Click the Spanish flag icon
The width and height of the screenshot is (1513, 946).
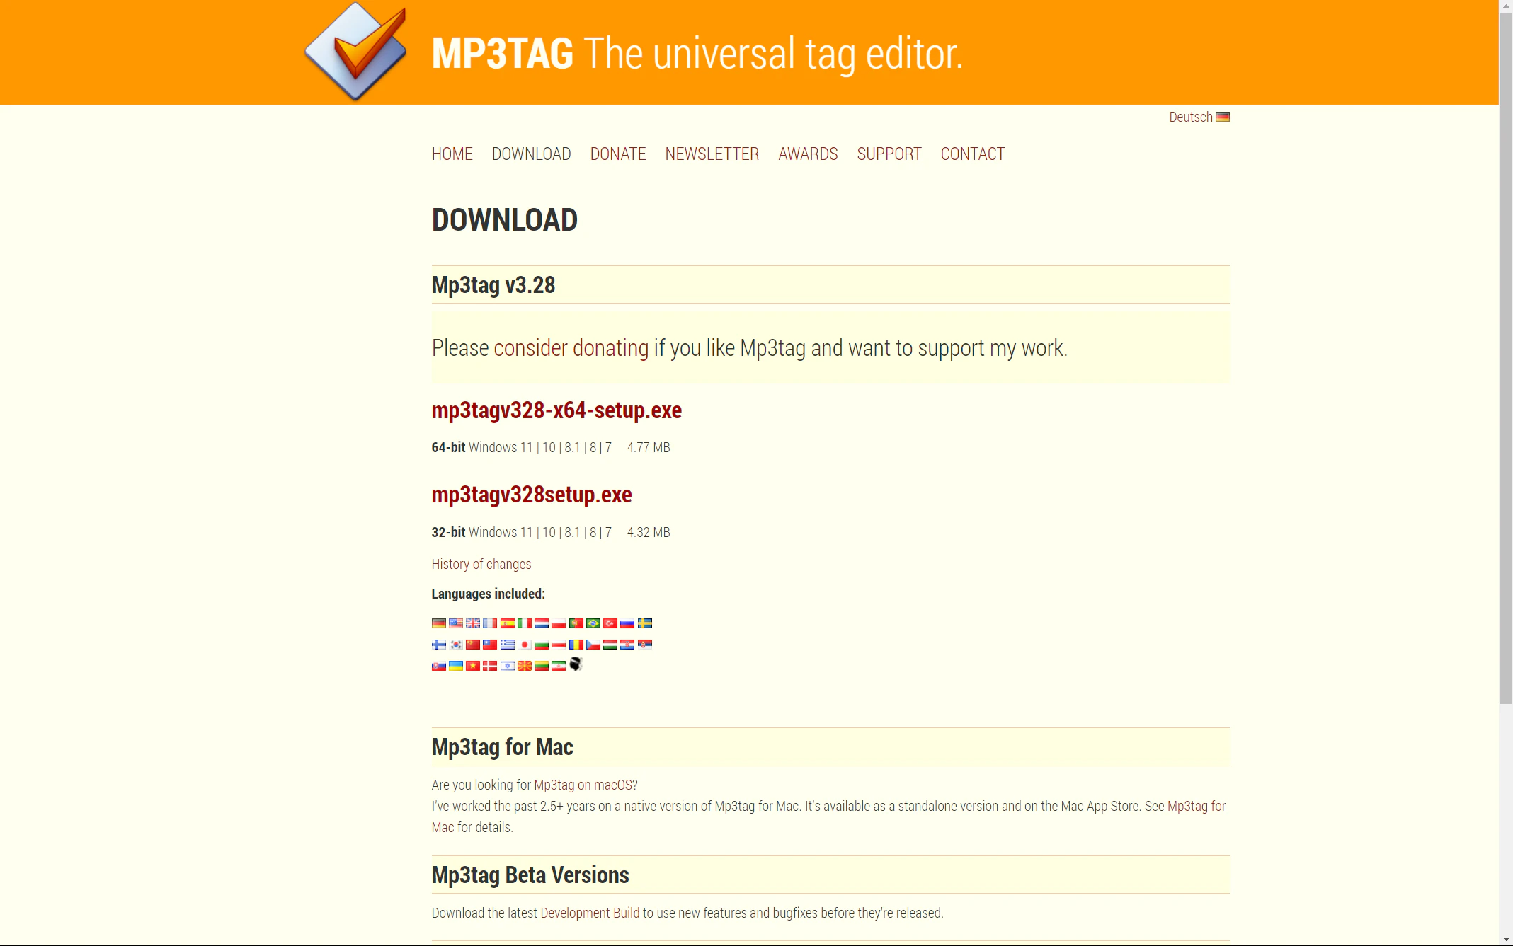coord(508,623)
